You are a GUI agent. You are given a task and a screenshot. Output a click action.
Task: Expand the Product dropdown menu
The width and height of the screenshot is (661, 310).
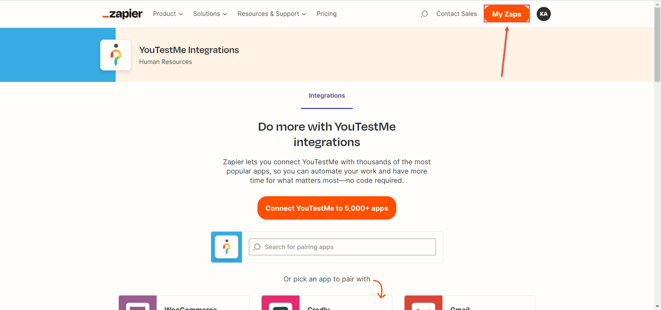pyautogui.click(x=168, y=14)
